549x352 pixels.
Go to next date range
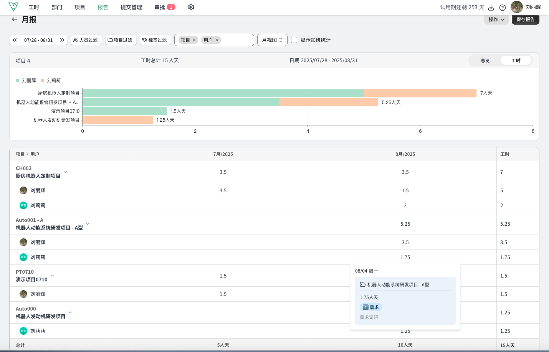coord(62,40)
